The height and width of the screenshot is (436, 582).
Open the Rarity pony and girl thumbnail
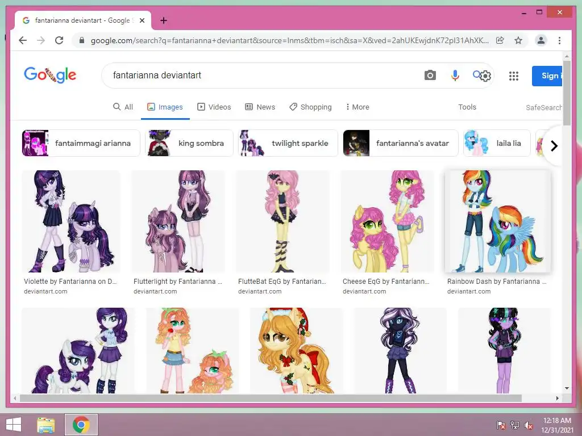coord(78,350)
